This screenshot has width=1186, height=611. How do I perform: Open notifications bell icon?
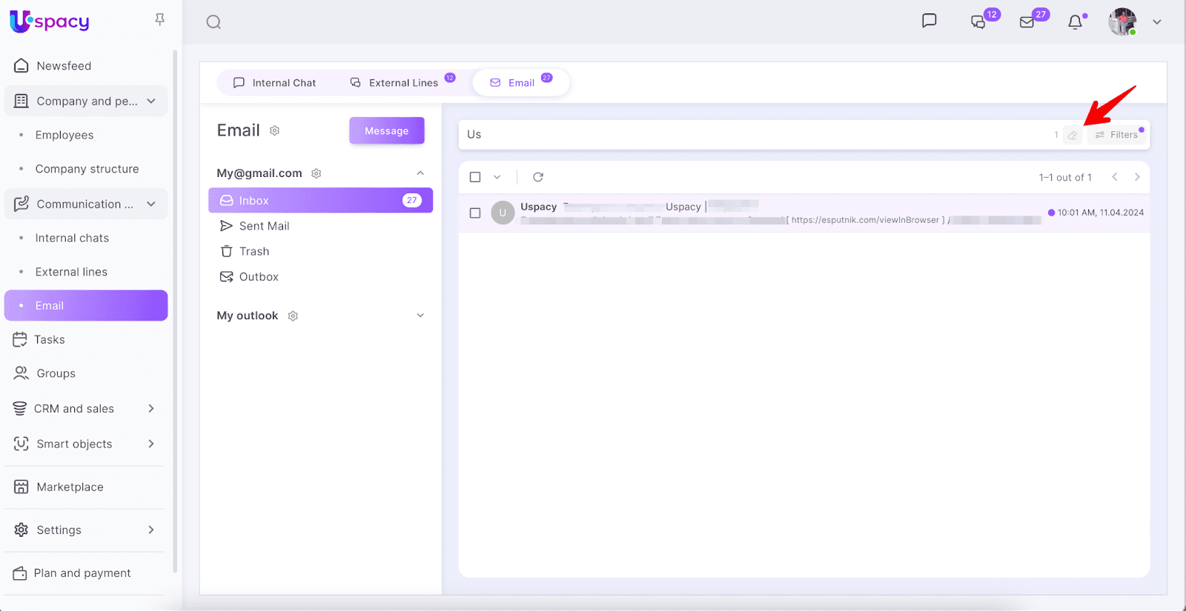coord(1075,22)
